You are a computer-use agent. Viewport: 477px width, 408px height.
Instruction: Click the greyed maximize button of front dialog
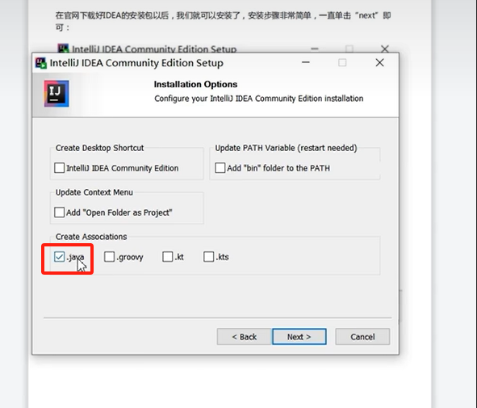(x=342, y=63)
